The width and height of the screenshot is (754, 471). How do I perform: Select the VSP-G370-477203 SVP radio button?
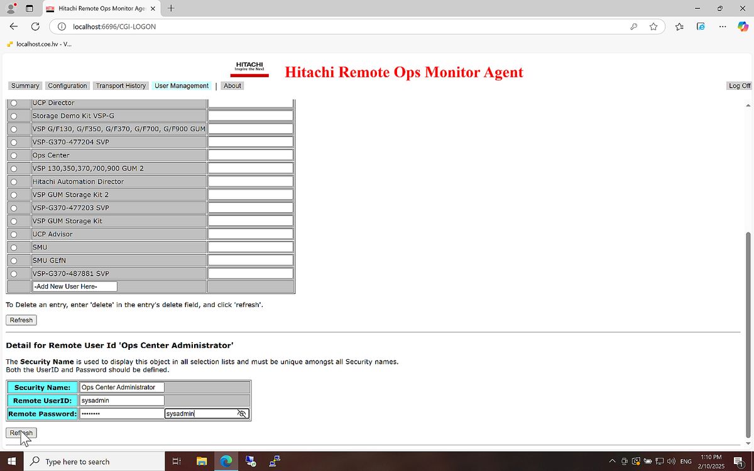point(14,208)
